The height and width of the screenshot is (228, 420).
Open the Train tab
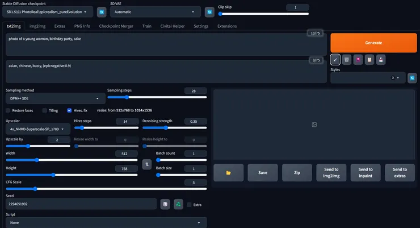(147, 26)
